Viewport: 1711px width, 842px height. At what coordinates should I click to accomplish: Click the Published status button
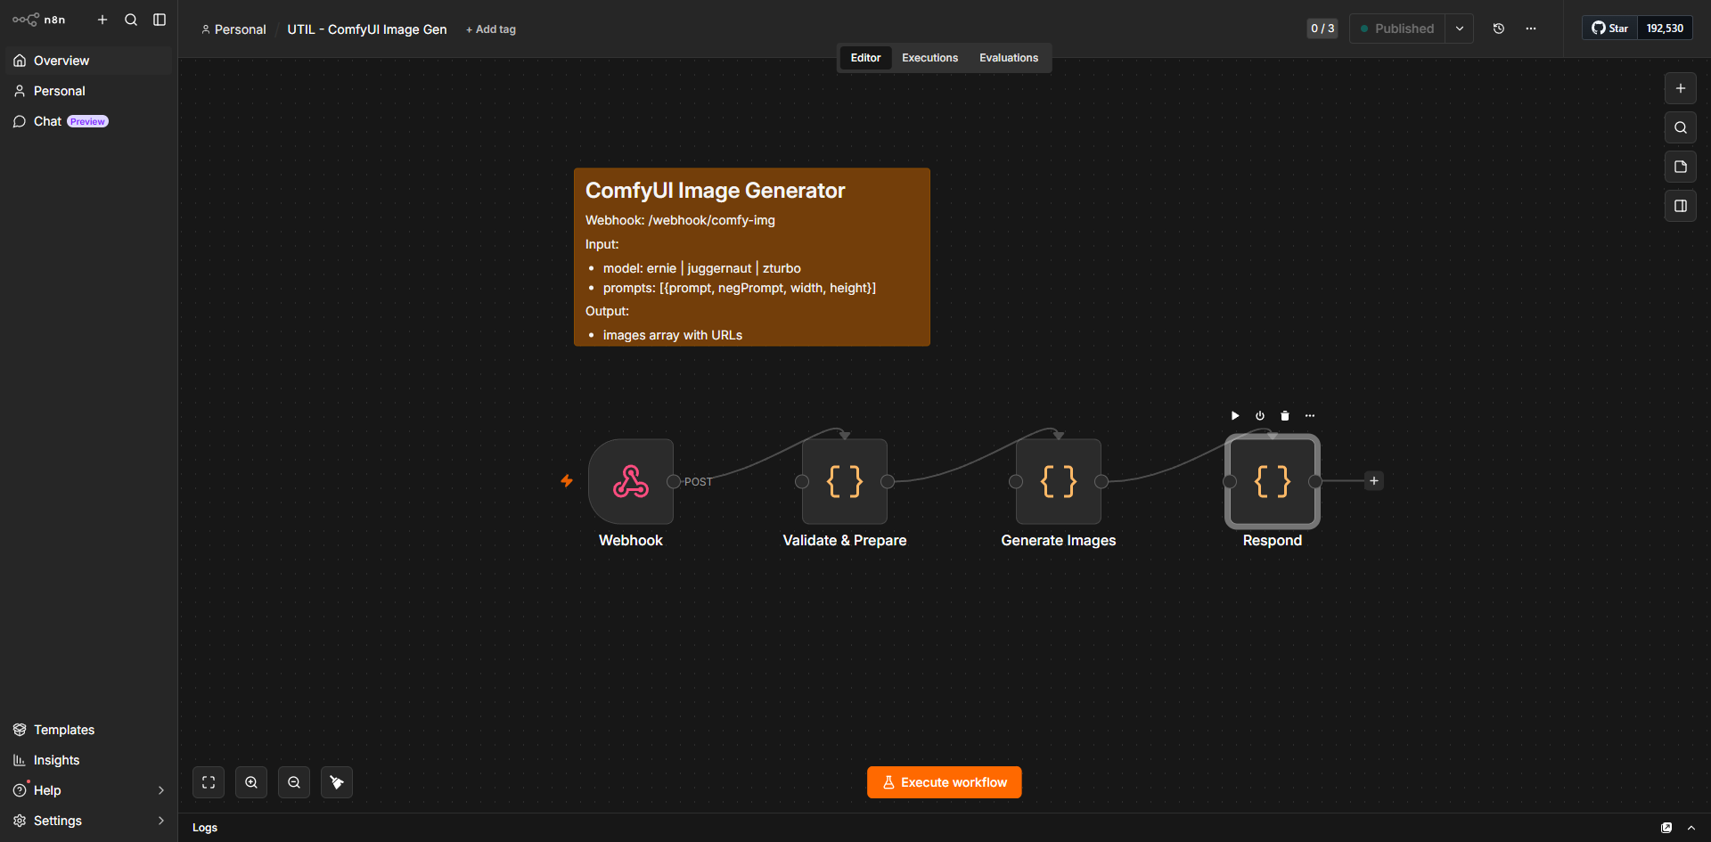[1396, 29]
